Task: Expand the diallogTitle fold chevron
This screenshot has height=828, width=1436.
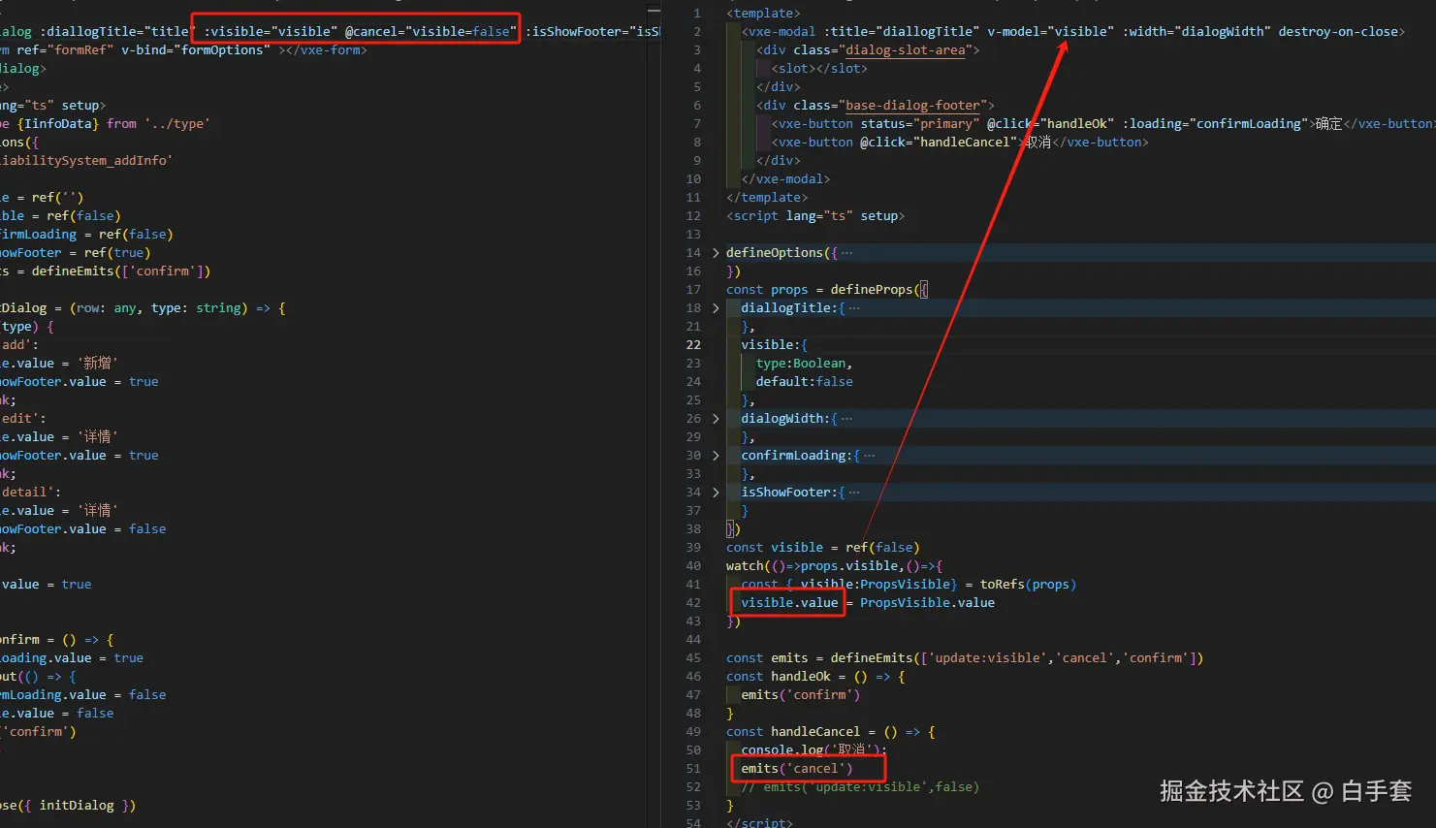Action: click(716, 308)
